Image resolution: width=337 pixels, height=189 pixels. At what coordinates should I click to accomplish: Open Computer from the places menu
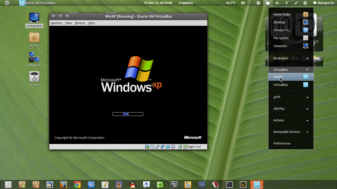click(x=291, y=46)
